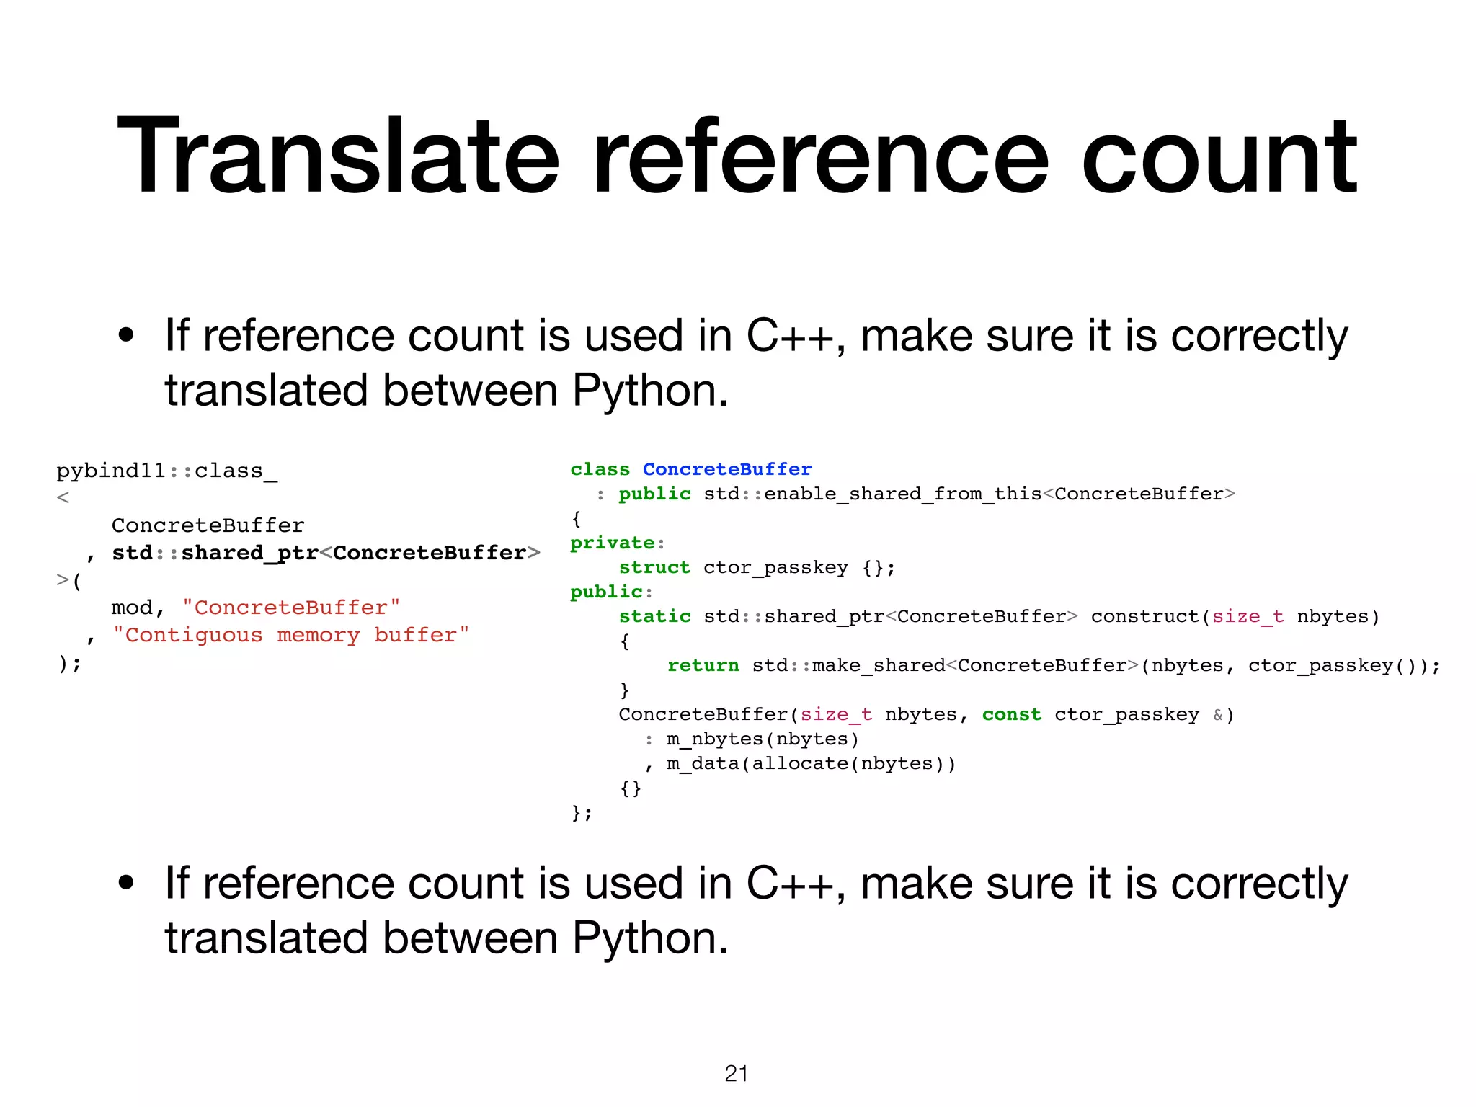Click 'enable_shared_from_this' in right code
The image size is (1476, 1107).
coord(902,494)
